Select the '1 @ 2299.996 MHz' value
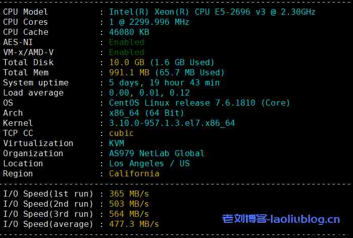The width and height of the screenshot is (353, 238). point(149,22)
